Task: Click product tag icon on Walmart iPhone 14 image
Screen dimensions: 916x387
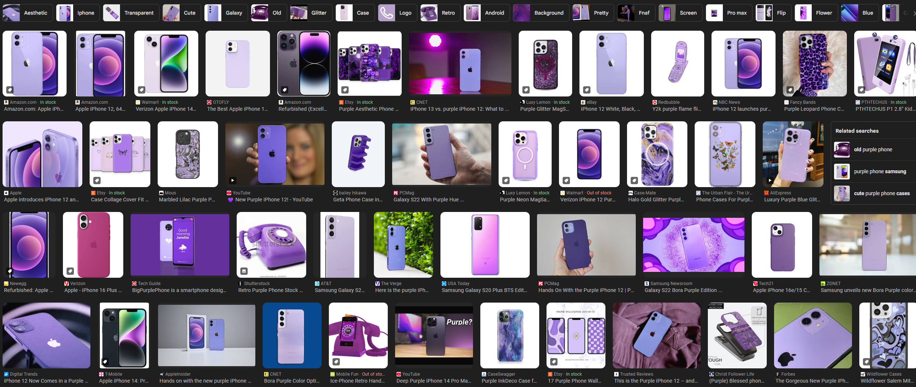Action: [142, 90]
